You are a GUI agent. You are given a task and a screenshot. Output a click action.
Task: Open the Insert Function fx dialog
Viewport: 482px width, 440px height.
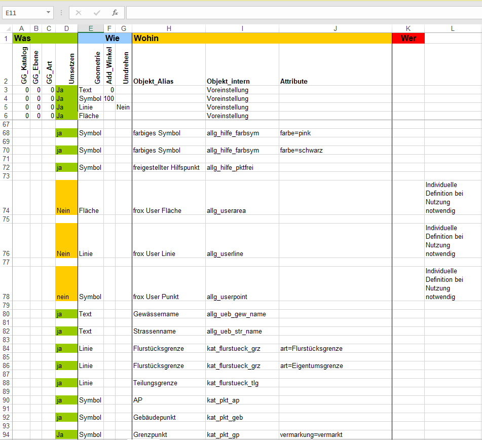click(115, 13)
